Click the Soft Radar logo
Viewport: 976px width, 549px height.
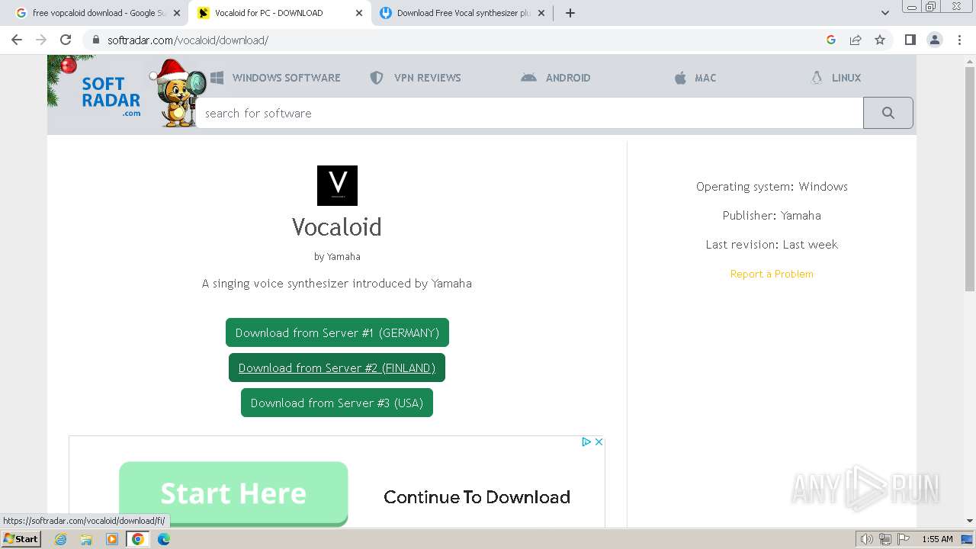click(x=111, y=96)
